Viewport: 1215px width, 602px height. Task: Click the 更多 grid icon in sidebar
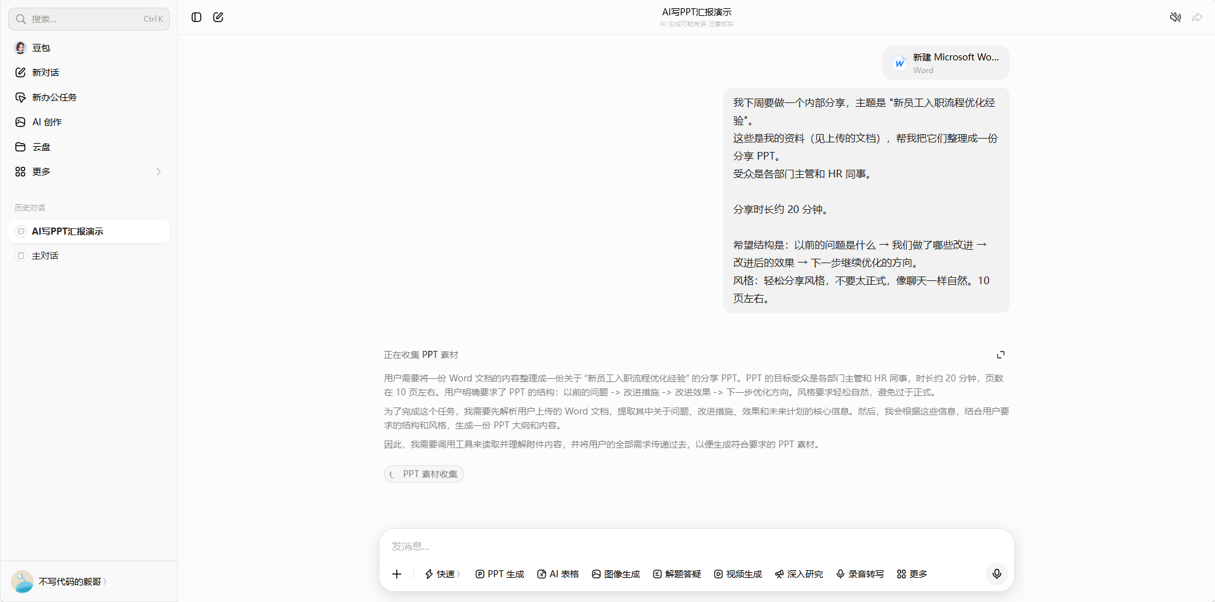click(x=20, y=172)
